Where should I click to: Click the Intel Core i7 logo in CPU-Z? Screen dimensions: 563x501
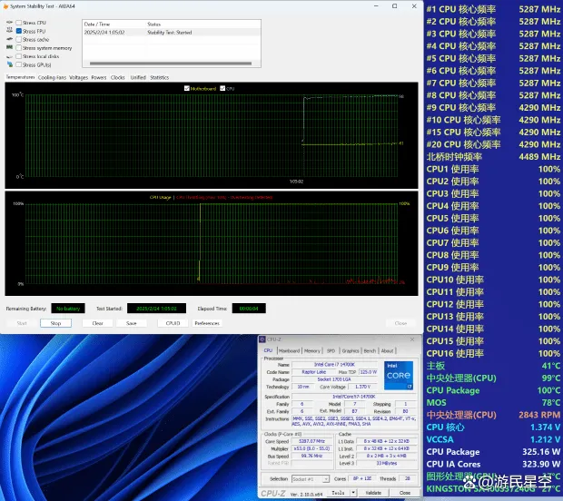click(x=399, y=376)
